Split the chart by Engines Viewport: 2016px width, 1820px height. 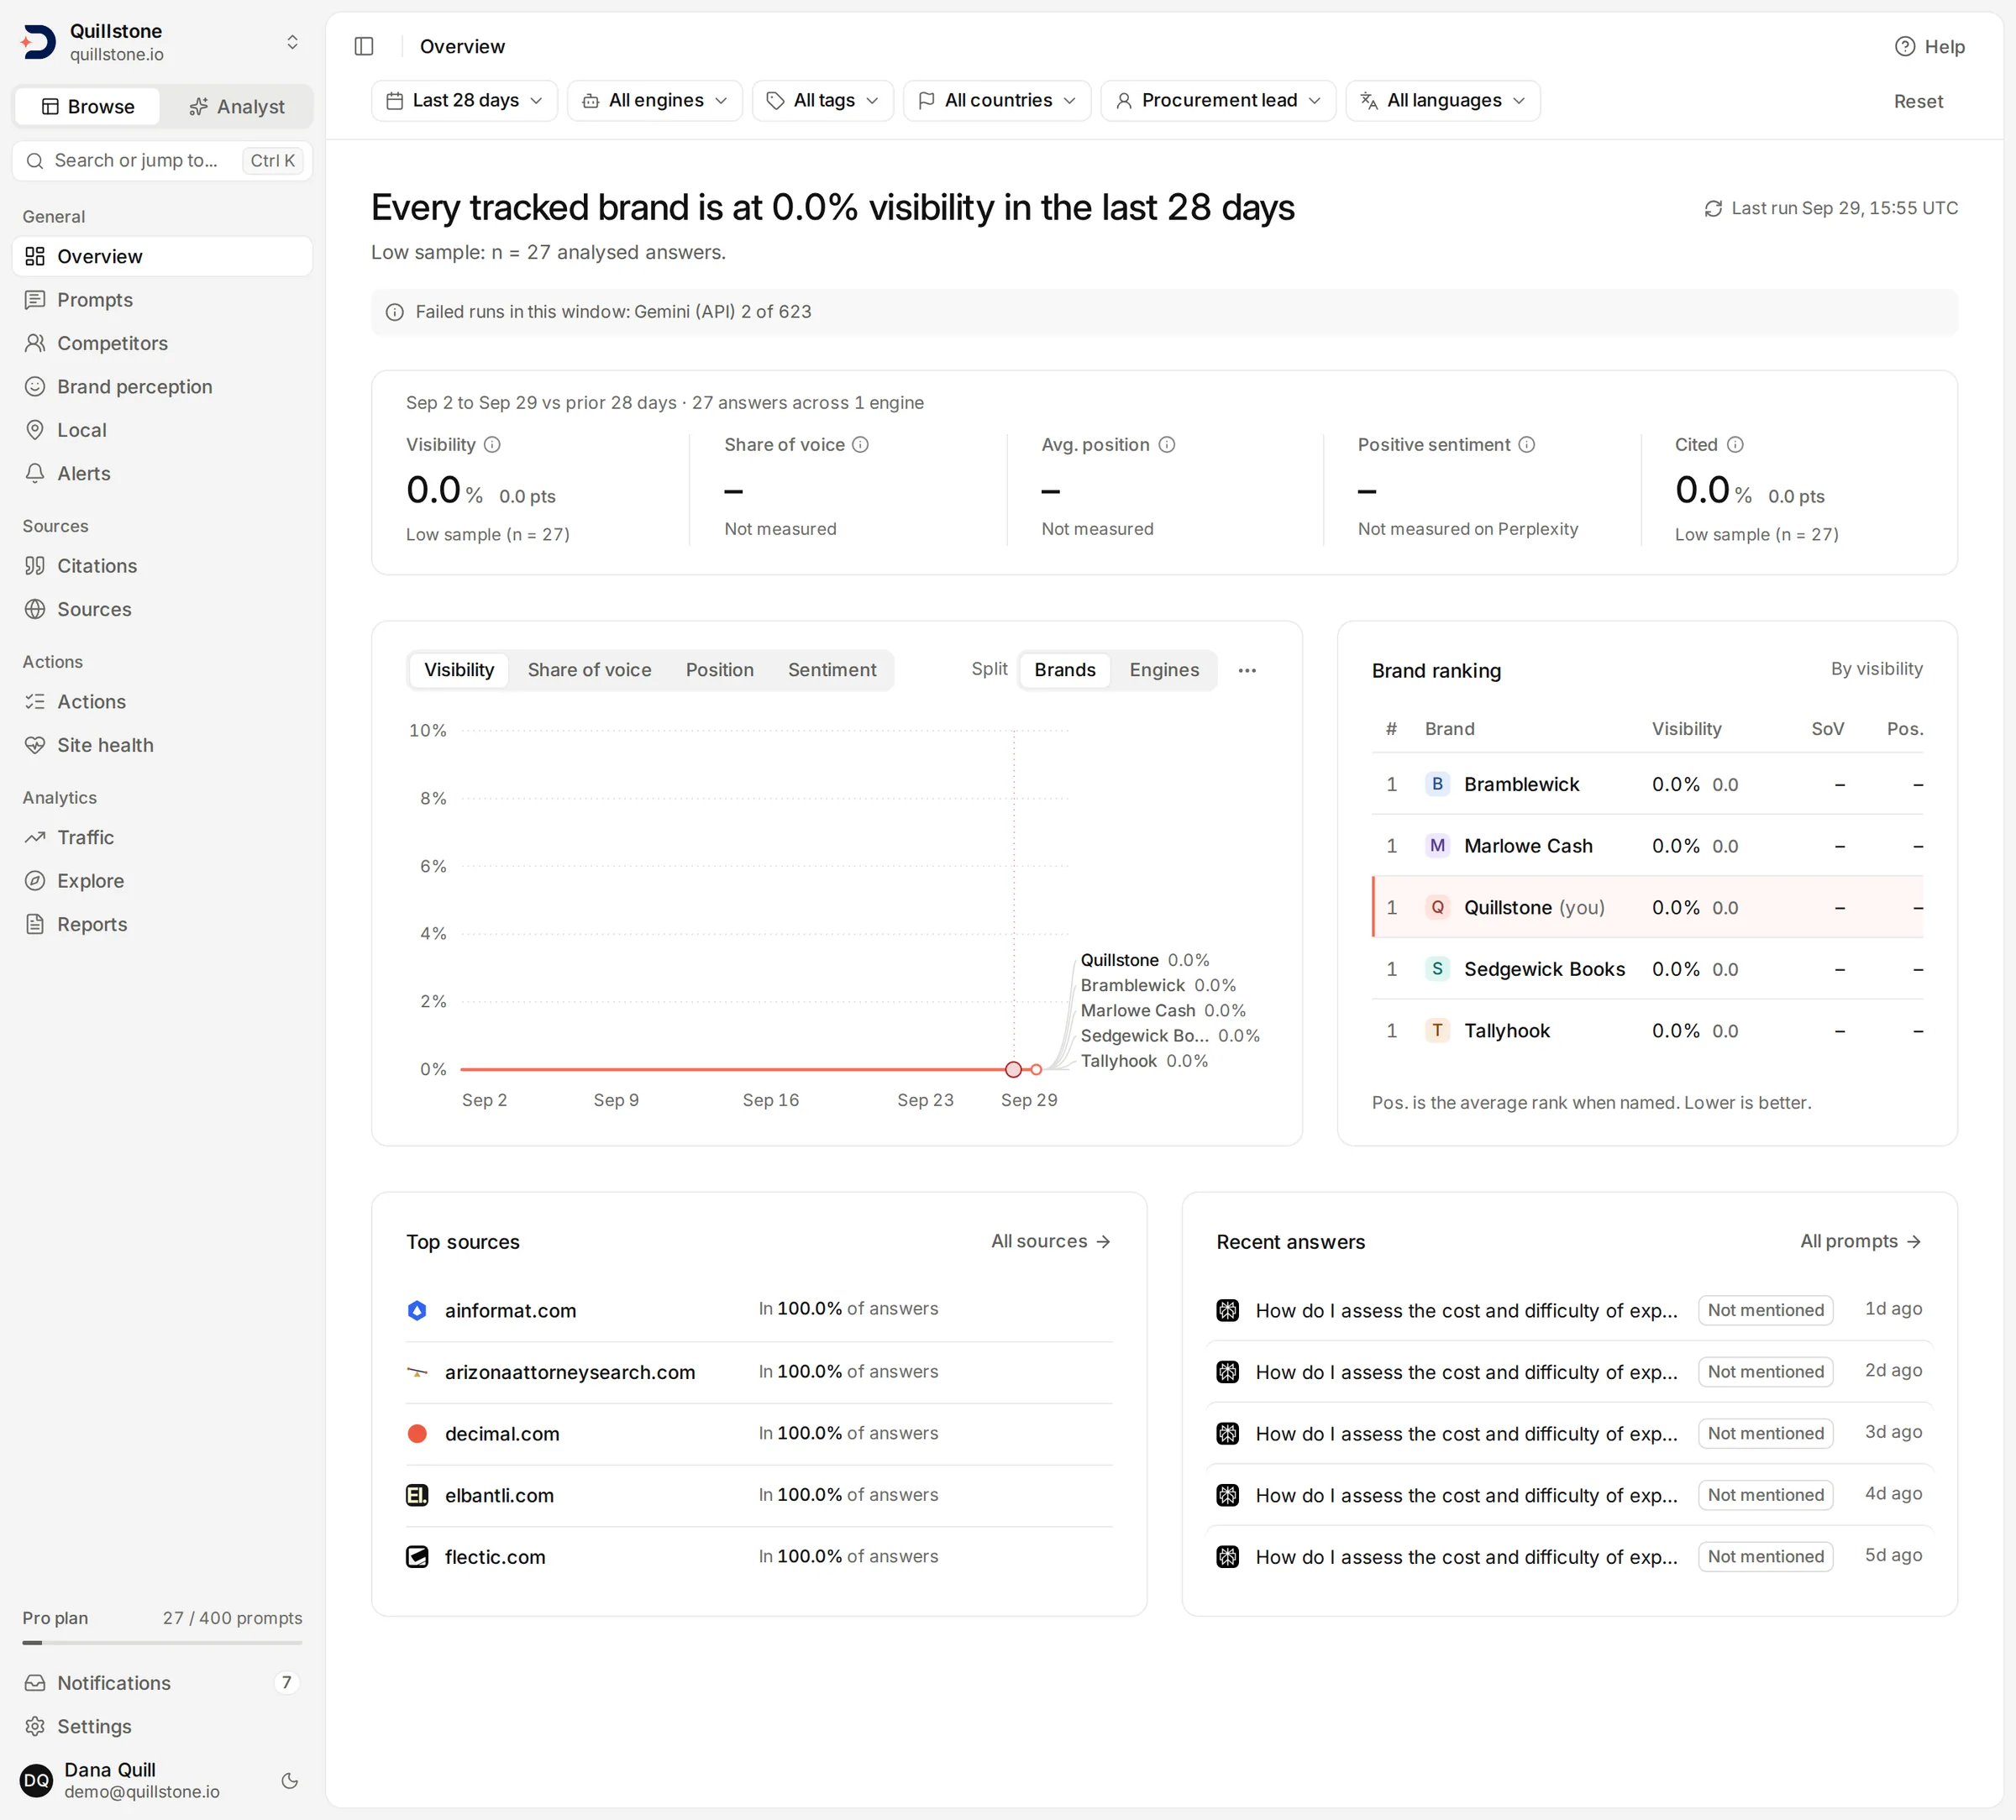pyautogui.click(x=1164, y=670)
